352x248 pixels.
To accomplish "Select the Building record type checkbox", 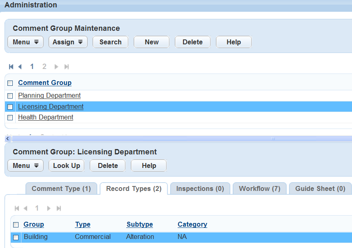I will [x=16, y=237].
